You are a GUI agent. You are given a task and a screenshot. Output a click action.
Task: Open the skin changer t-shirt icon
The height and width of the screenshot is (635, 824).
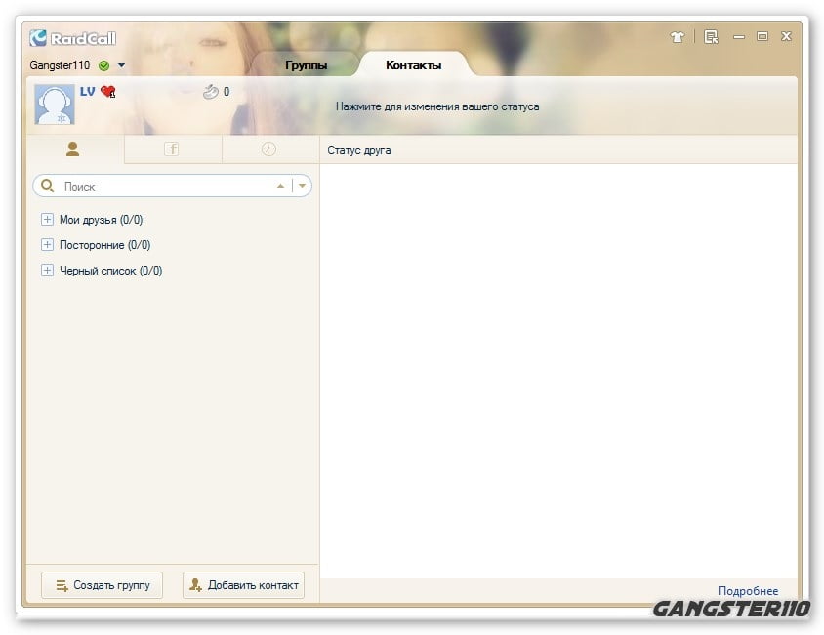678,37
